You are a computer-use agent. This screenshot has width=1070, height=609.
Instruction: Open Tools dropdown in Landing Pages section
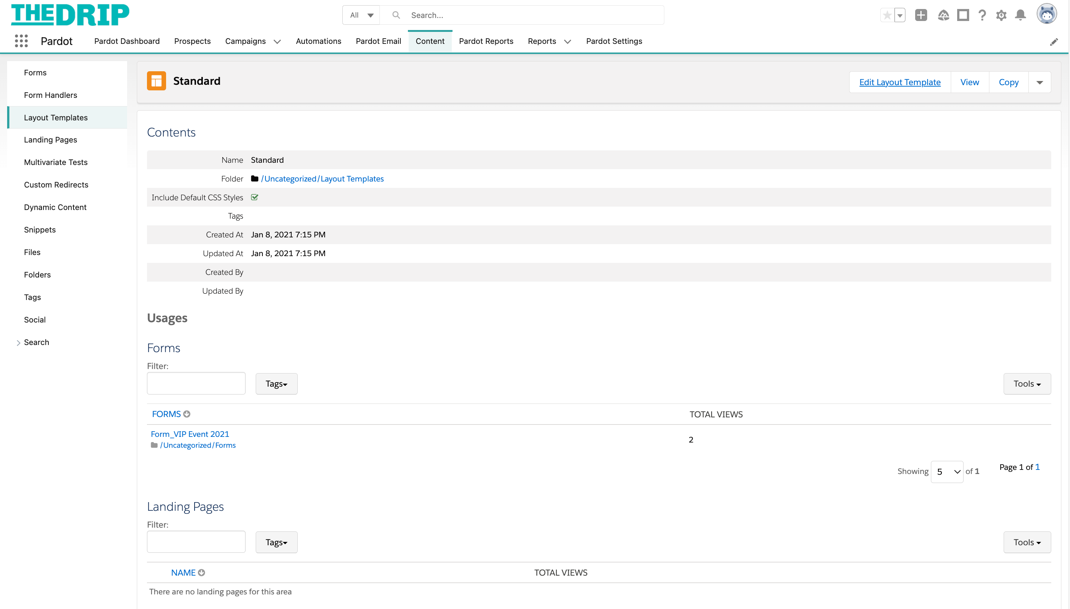[x=1027, y=542]
